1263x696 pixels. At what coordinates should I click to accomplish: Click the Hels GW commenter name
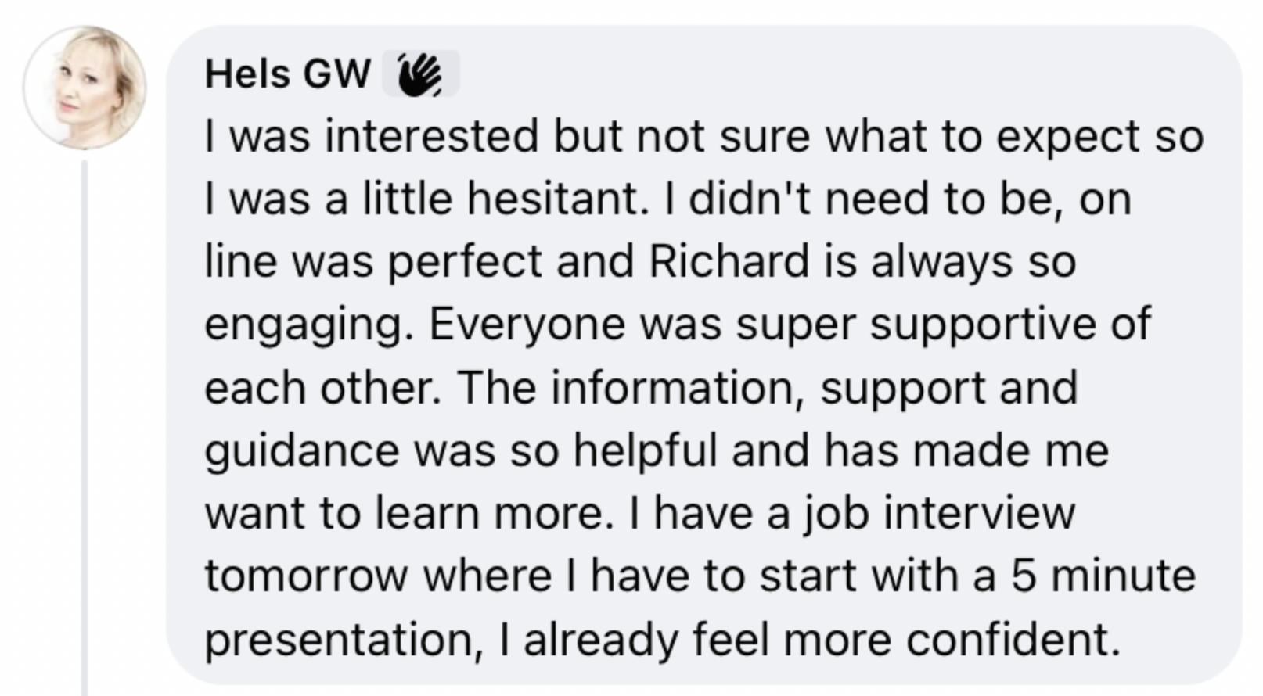(287, 75)
